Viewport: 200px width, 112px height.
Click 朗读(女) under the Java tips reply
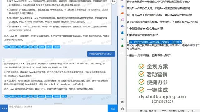49,47
